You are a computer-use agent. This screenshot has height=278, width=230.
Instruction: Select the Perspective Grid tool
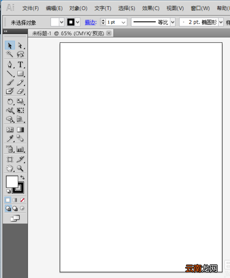(x=20, y=119)
